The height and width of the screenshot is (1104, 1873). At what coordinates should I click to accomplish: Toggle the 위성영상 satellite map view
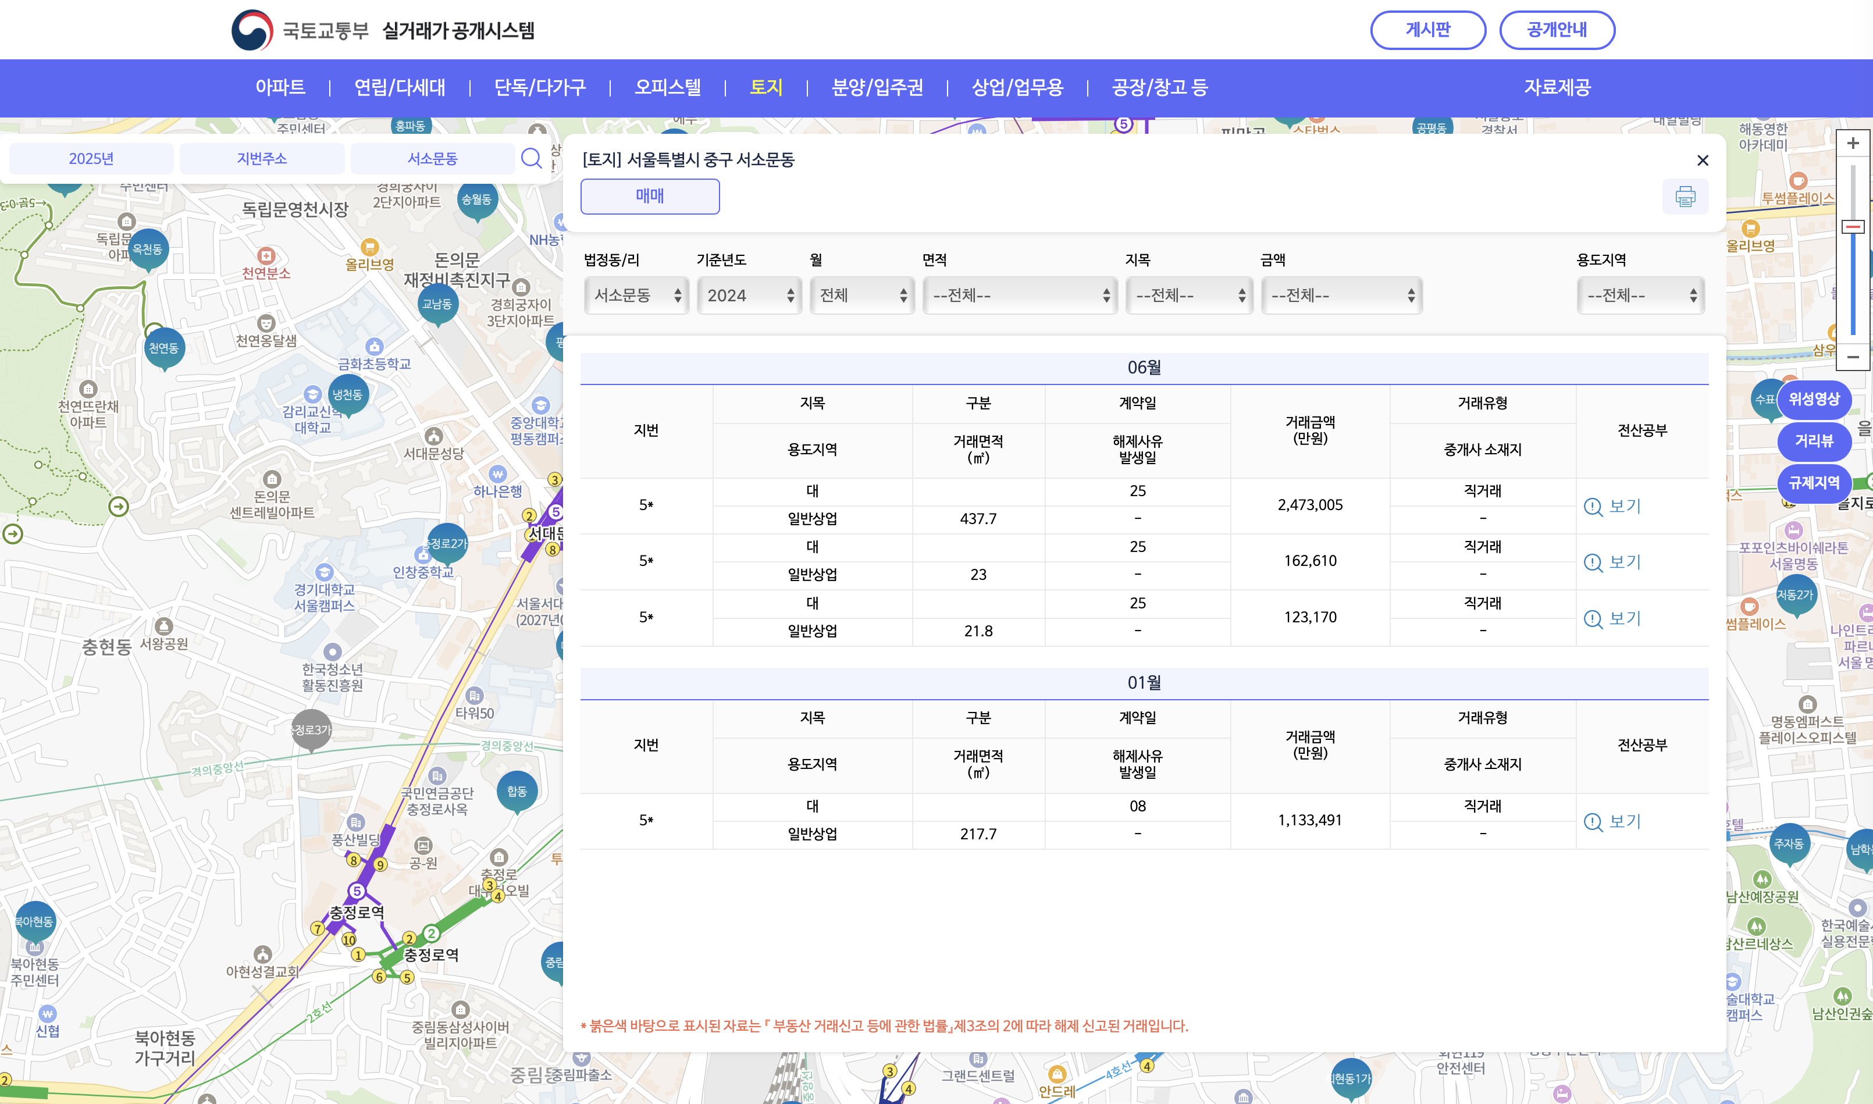pyautogui.click(x=1814, y=400)
